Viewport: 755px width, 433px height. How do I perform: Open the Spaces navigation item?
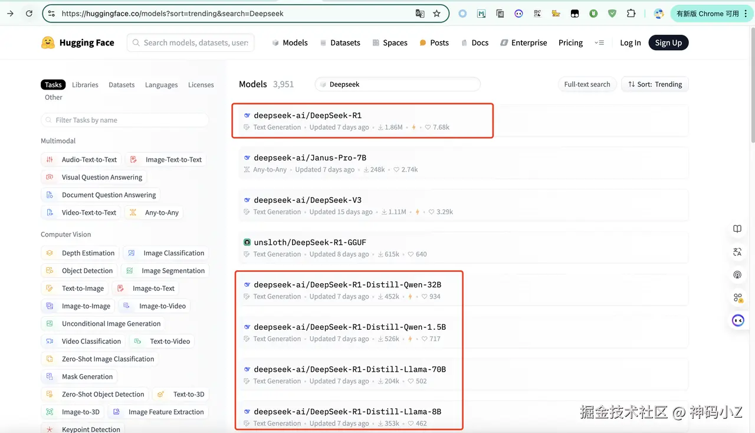(x=390, y=42)
